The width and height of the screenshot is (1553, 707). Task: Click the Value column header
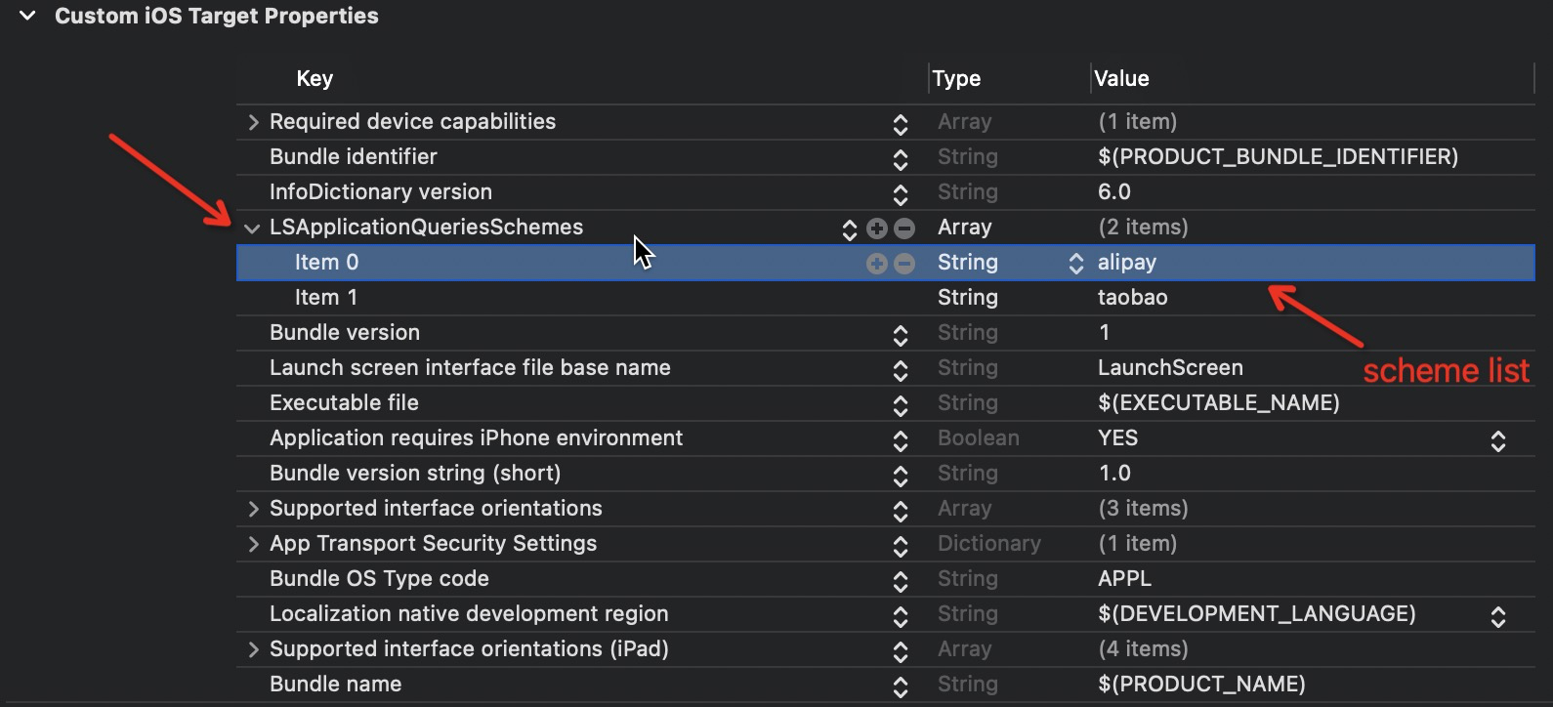point(1121,79)
